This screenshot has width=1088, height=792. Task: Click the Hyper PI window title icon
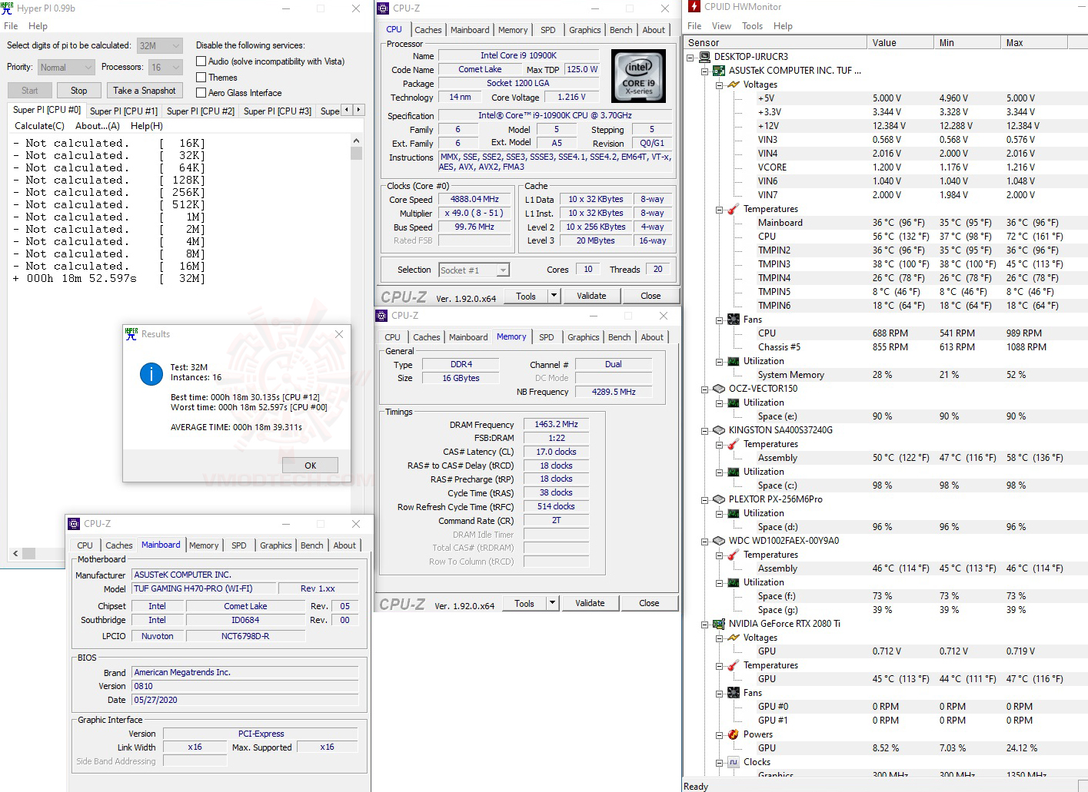click(x=8, y=8)
